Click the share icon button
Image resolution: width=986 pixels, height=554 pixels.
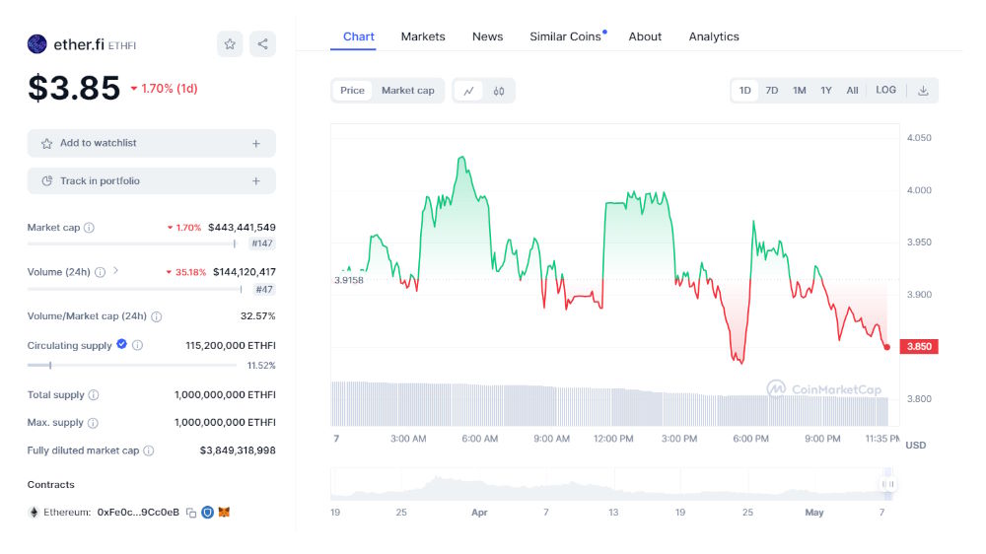pyautogui.click(x=262, y=44)
